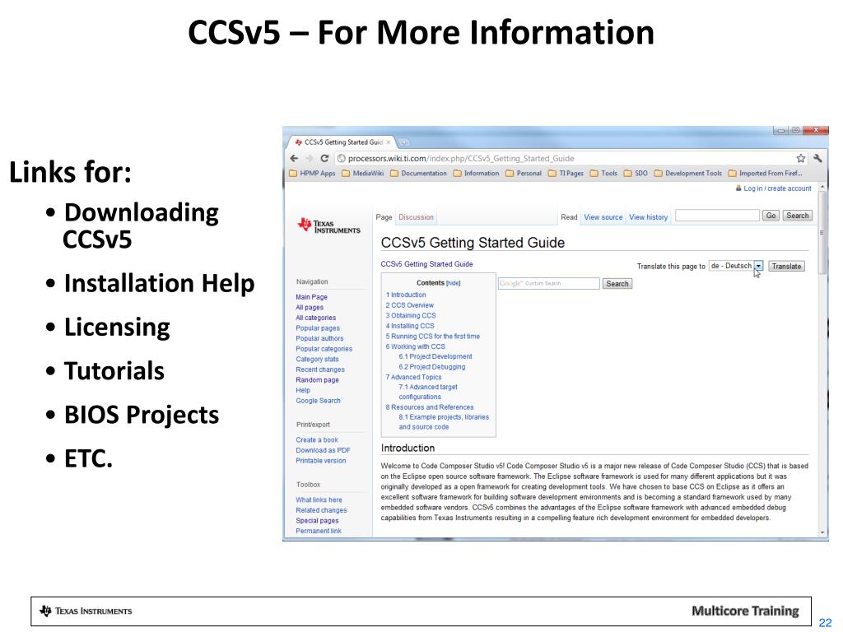Jump to 7 Advanced Topics section
This screenshot has height=632, width=843.
[413, 377]
